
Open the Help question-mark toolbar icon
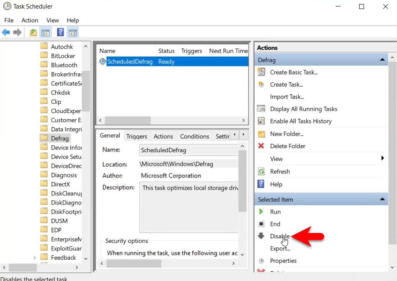60,33
